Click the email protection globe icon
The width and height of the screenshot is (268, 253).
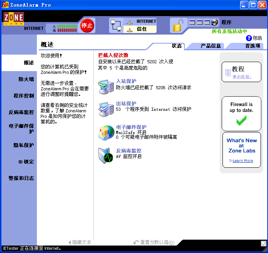106,133
